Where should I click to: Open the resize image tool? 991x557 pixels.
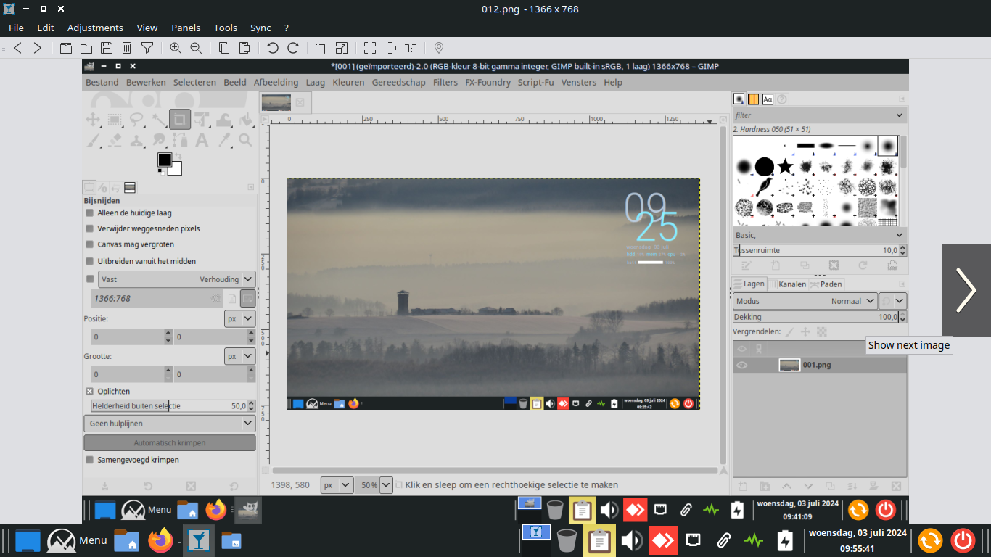coord(342,48)
